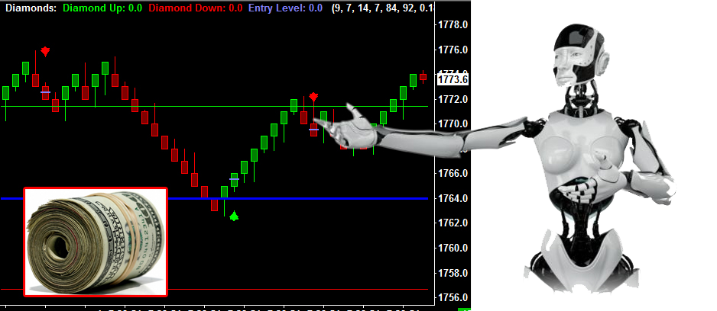Select the red diamond down marker near 1772.0

[313, 97]
